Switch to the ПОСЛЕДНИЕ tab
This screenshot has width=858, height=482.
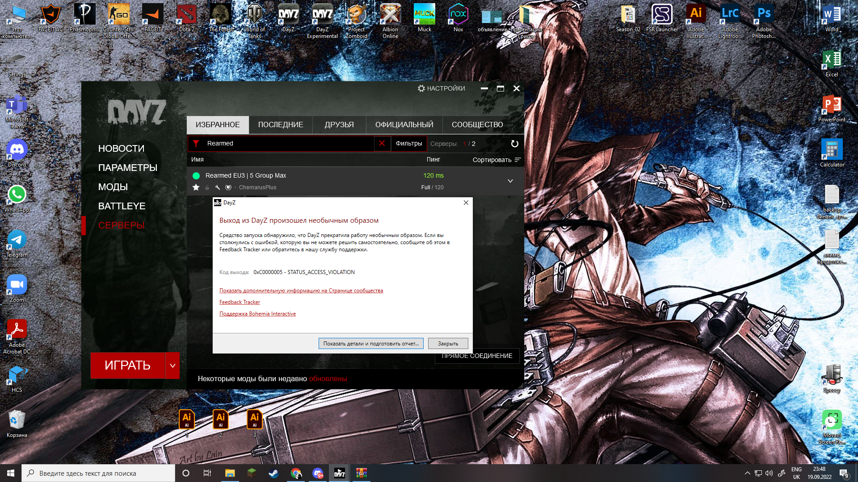[x=281, y=125]
